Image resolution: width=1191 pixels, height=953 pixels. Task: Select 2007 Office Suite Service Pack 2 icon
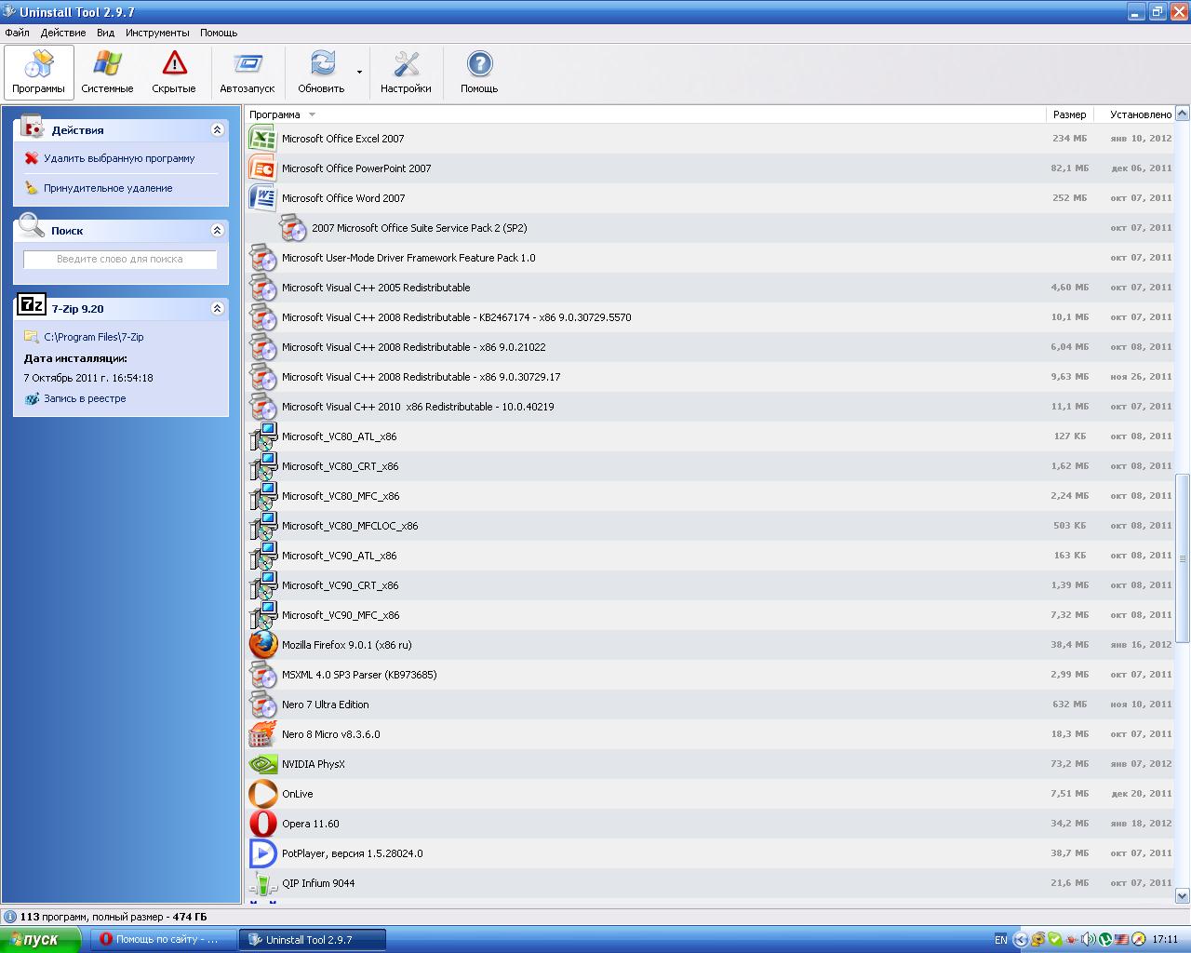point(293,228)
